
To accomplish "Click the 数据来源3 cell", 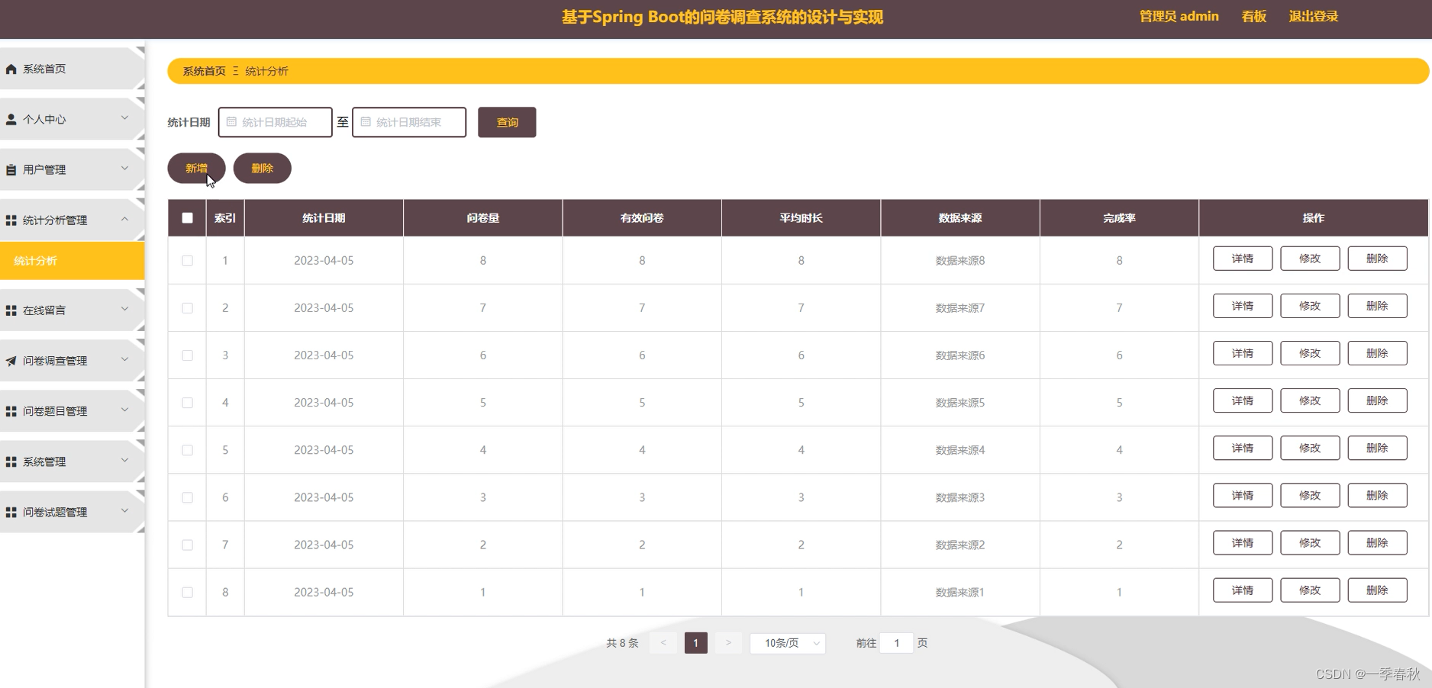I will pyautogui.click(x=960, y=497).
